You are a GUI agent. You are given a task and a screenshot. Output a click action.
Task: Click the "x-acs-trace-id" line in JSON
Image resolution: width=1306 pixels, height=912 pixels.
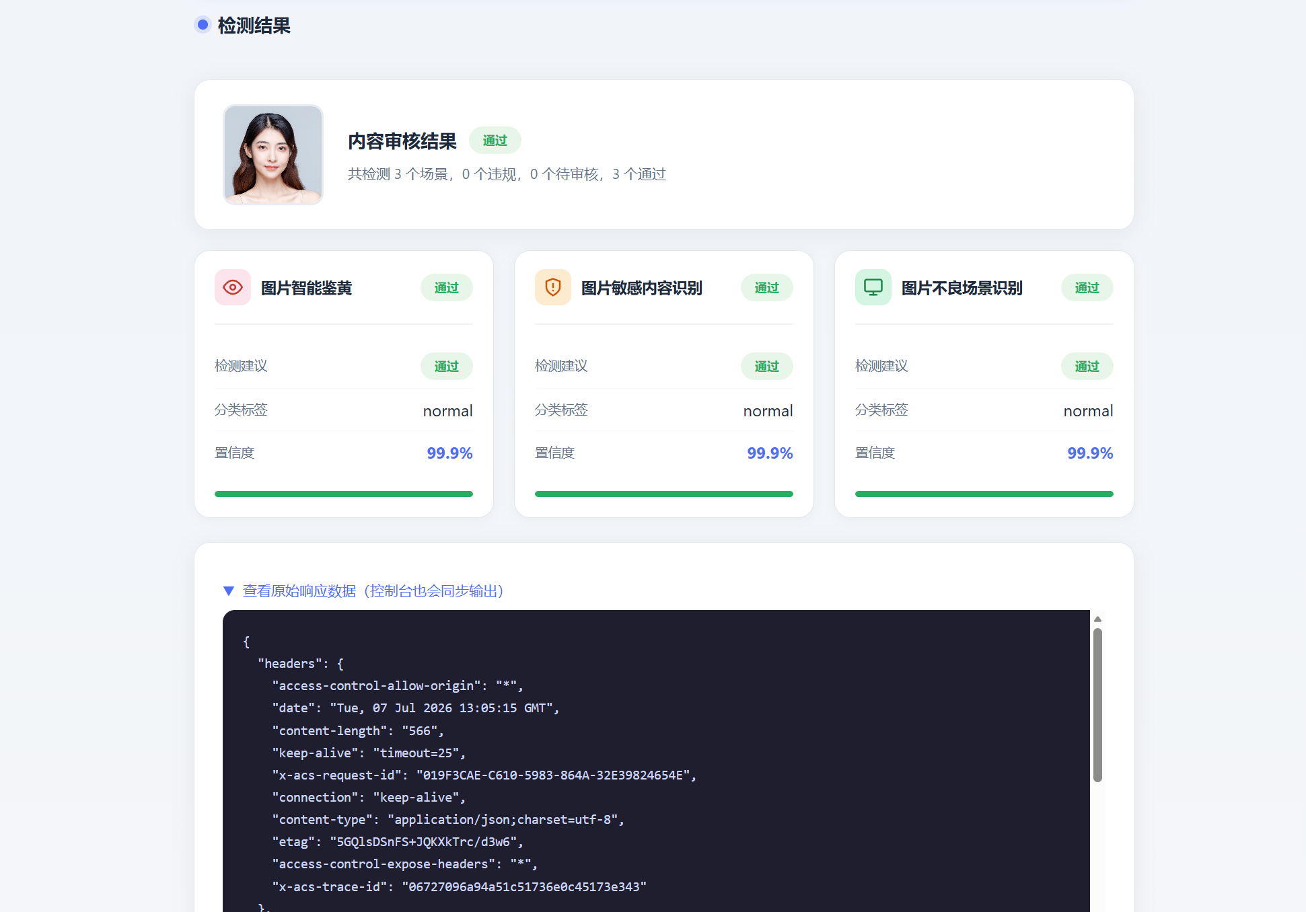point(459,887)
